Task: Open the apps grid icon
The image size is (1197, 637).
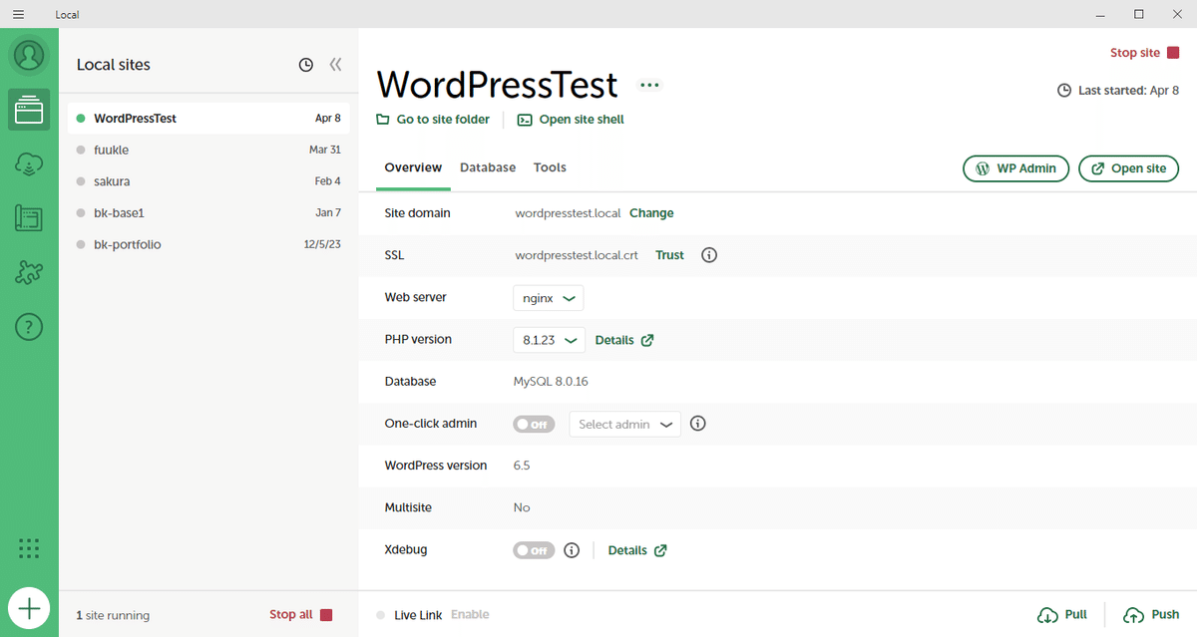Action: [30, 547]
